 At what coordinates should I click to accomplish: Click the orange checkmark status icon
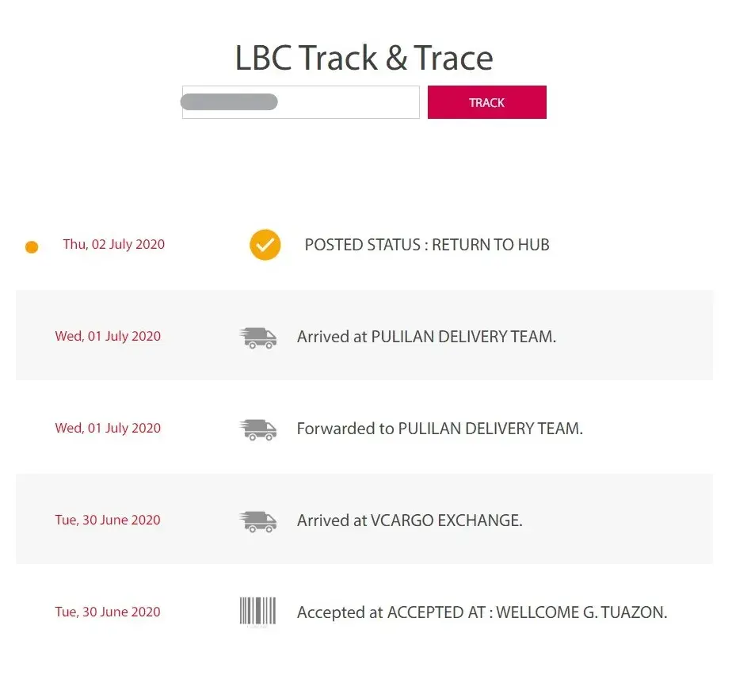pyautogui.click(x=265, y=245)
